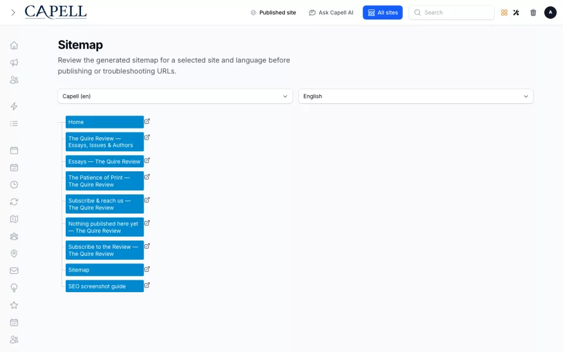Image resolution: width=563 pixels, height=352 pixels.
Task: Open Nothing published here yet external icon
Action: (x=147, y=223)
